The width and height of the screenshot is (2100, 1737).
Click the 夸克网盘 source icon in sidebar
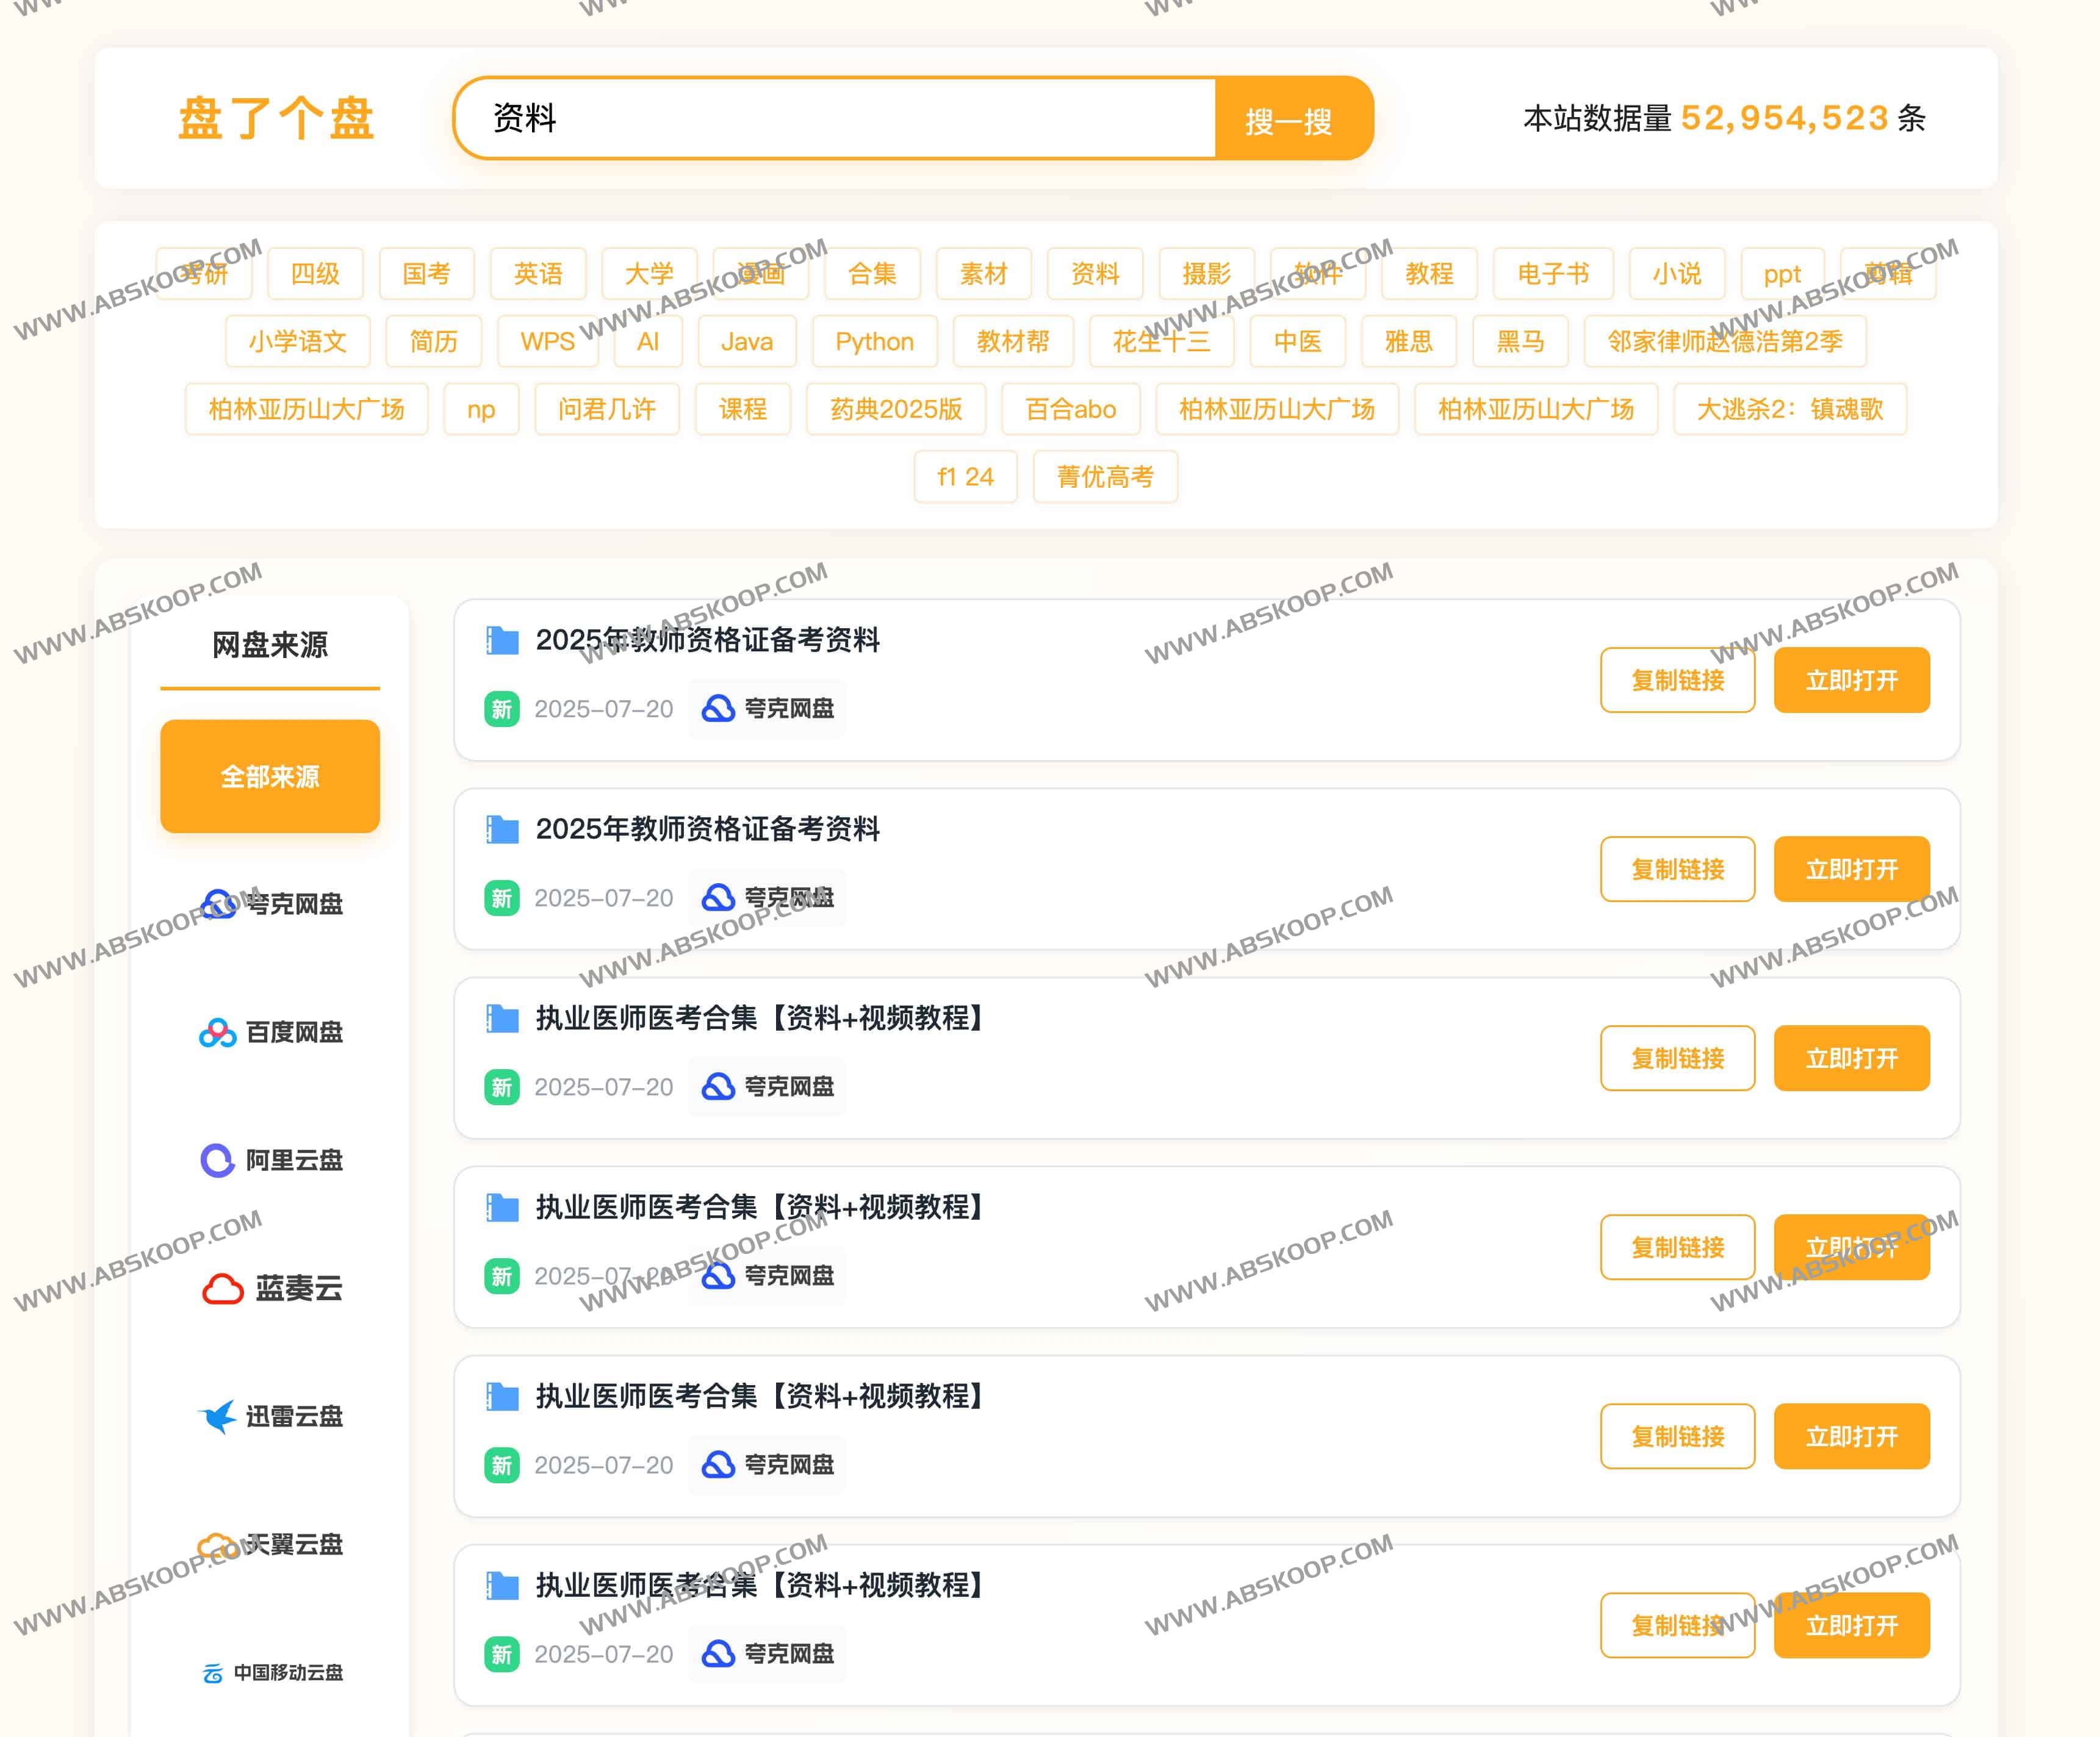pos(218,903)
